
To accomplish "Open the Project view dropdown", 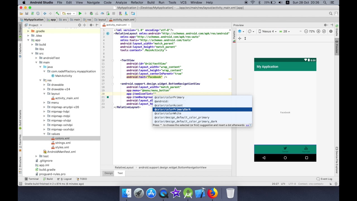I will [33, 25].
